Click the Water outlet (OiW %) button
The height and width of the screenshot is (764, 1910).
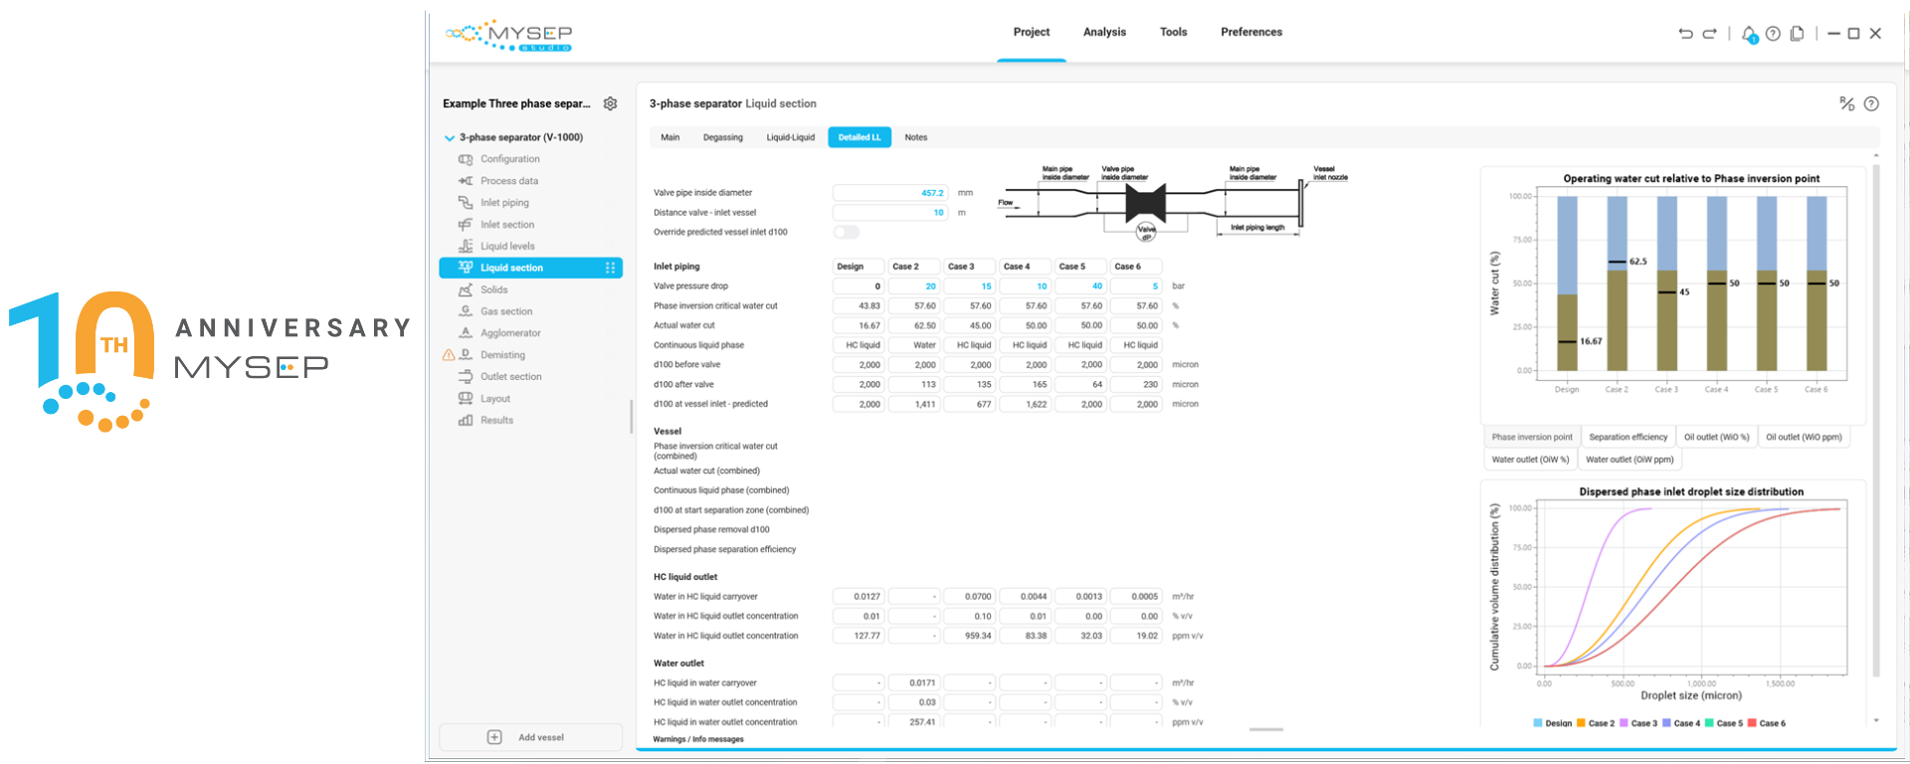pos(1530,460)
